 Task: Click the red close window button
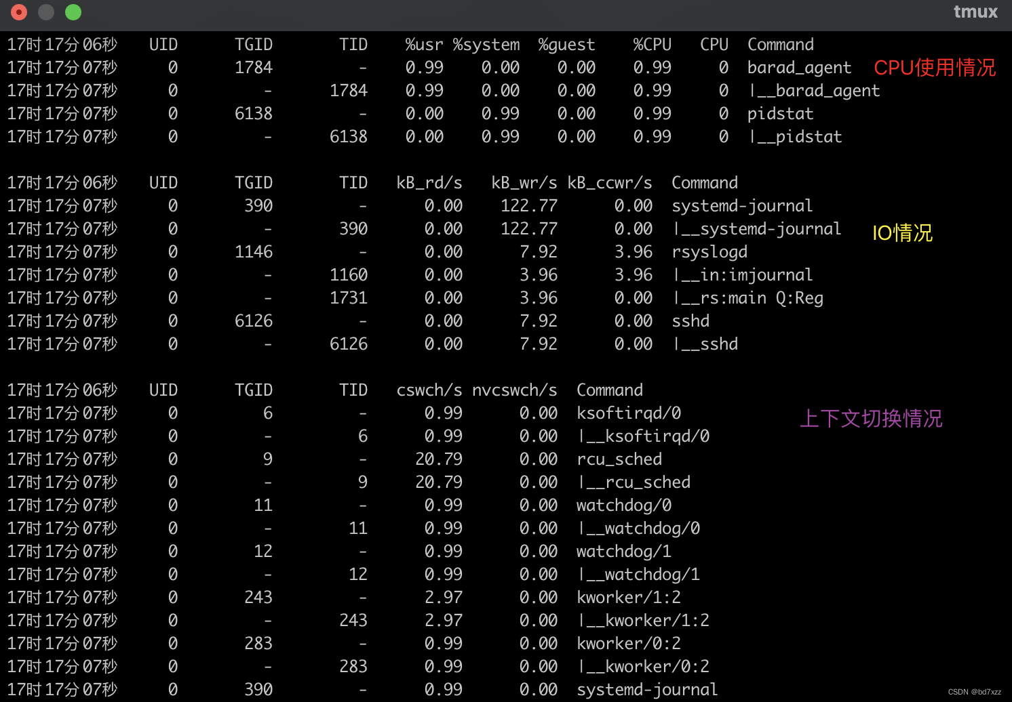pos(19,12)
